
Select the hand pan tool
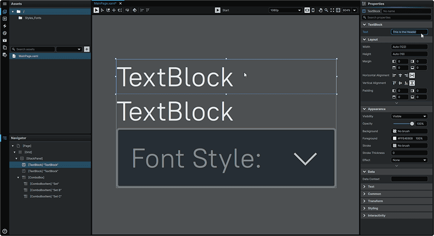[x=321, y=10]
